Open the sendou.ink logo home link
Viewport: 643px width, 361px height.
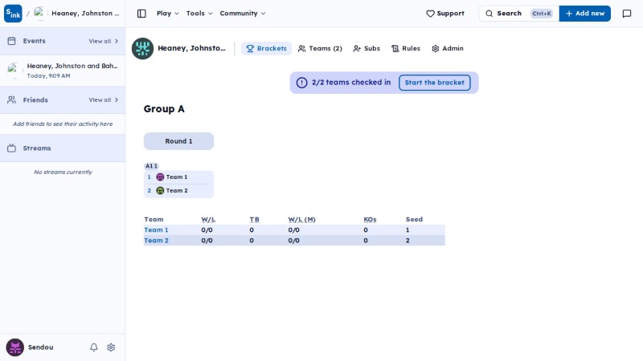point(13,14)
